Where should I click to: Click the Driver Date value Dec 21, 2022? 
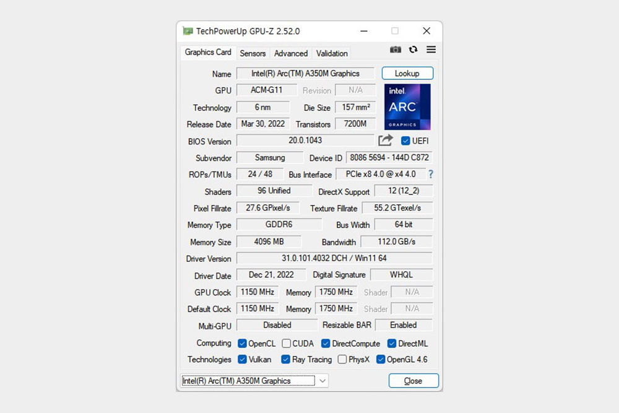[x=271, y=275]
